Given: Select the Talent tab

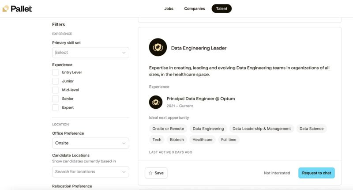Looking at the screenshot, I should point(222,8).
